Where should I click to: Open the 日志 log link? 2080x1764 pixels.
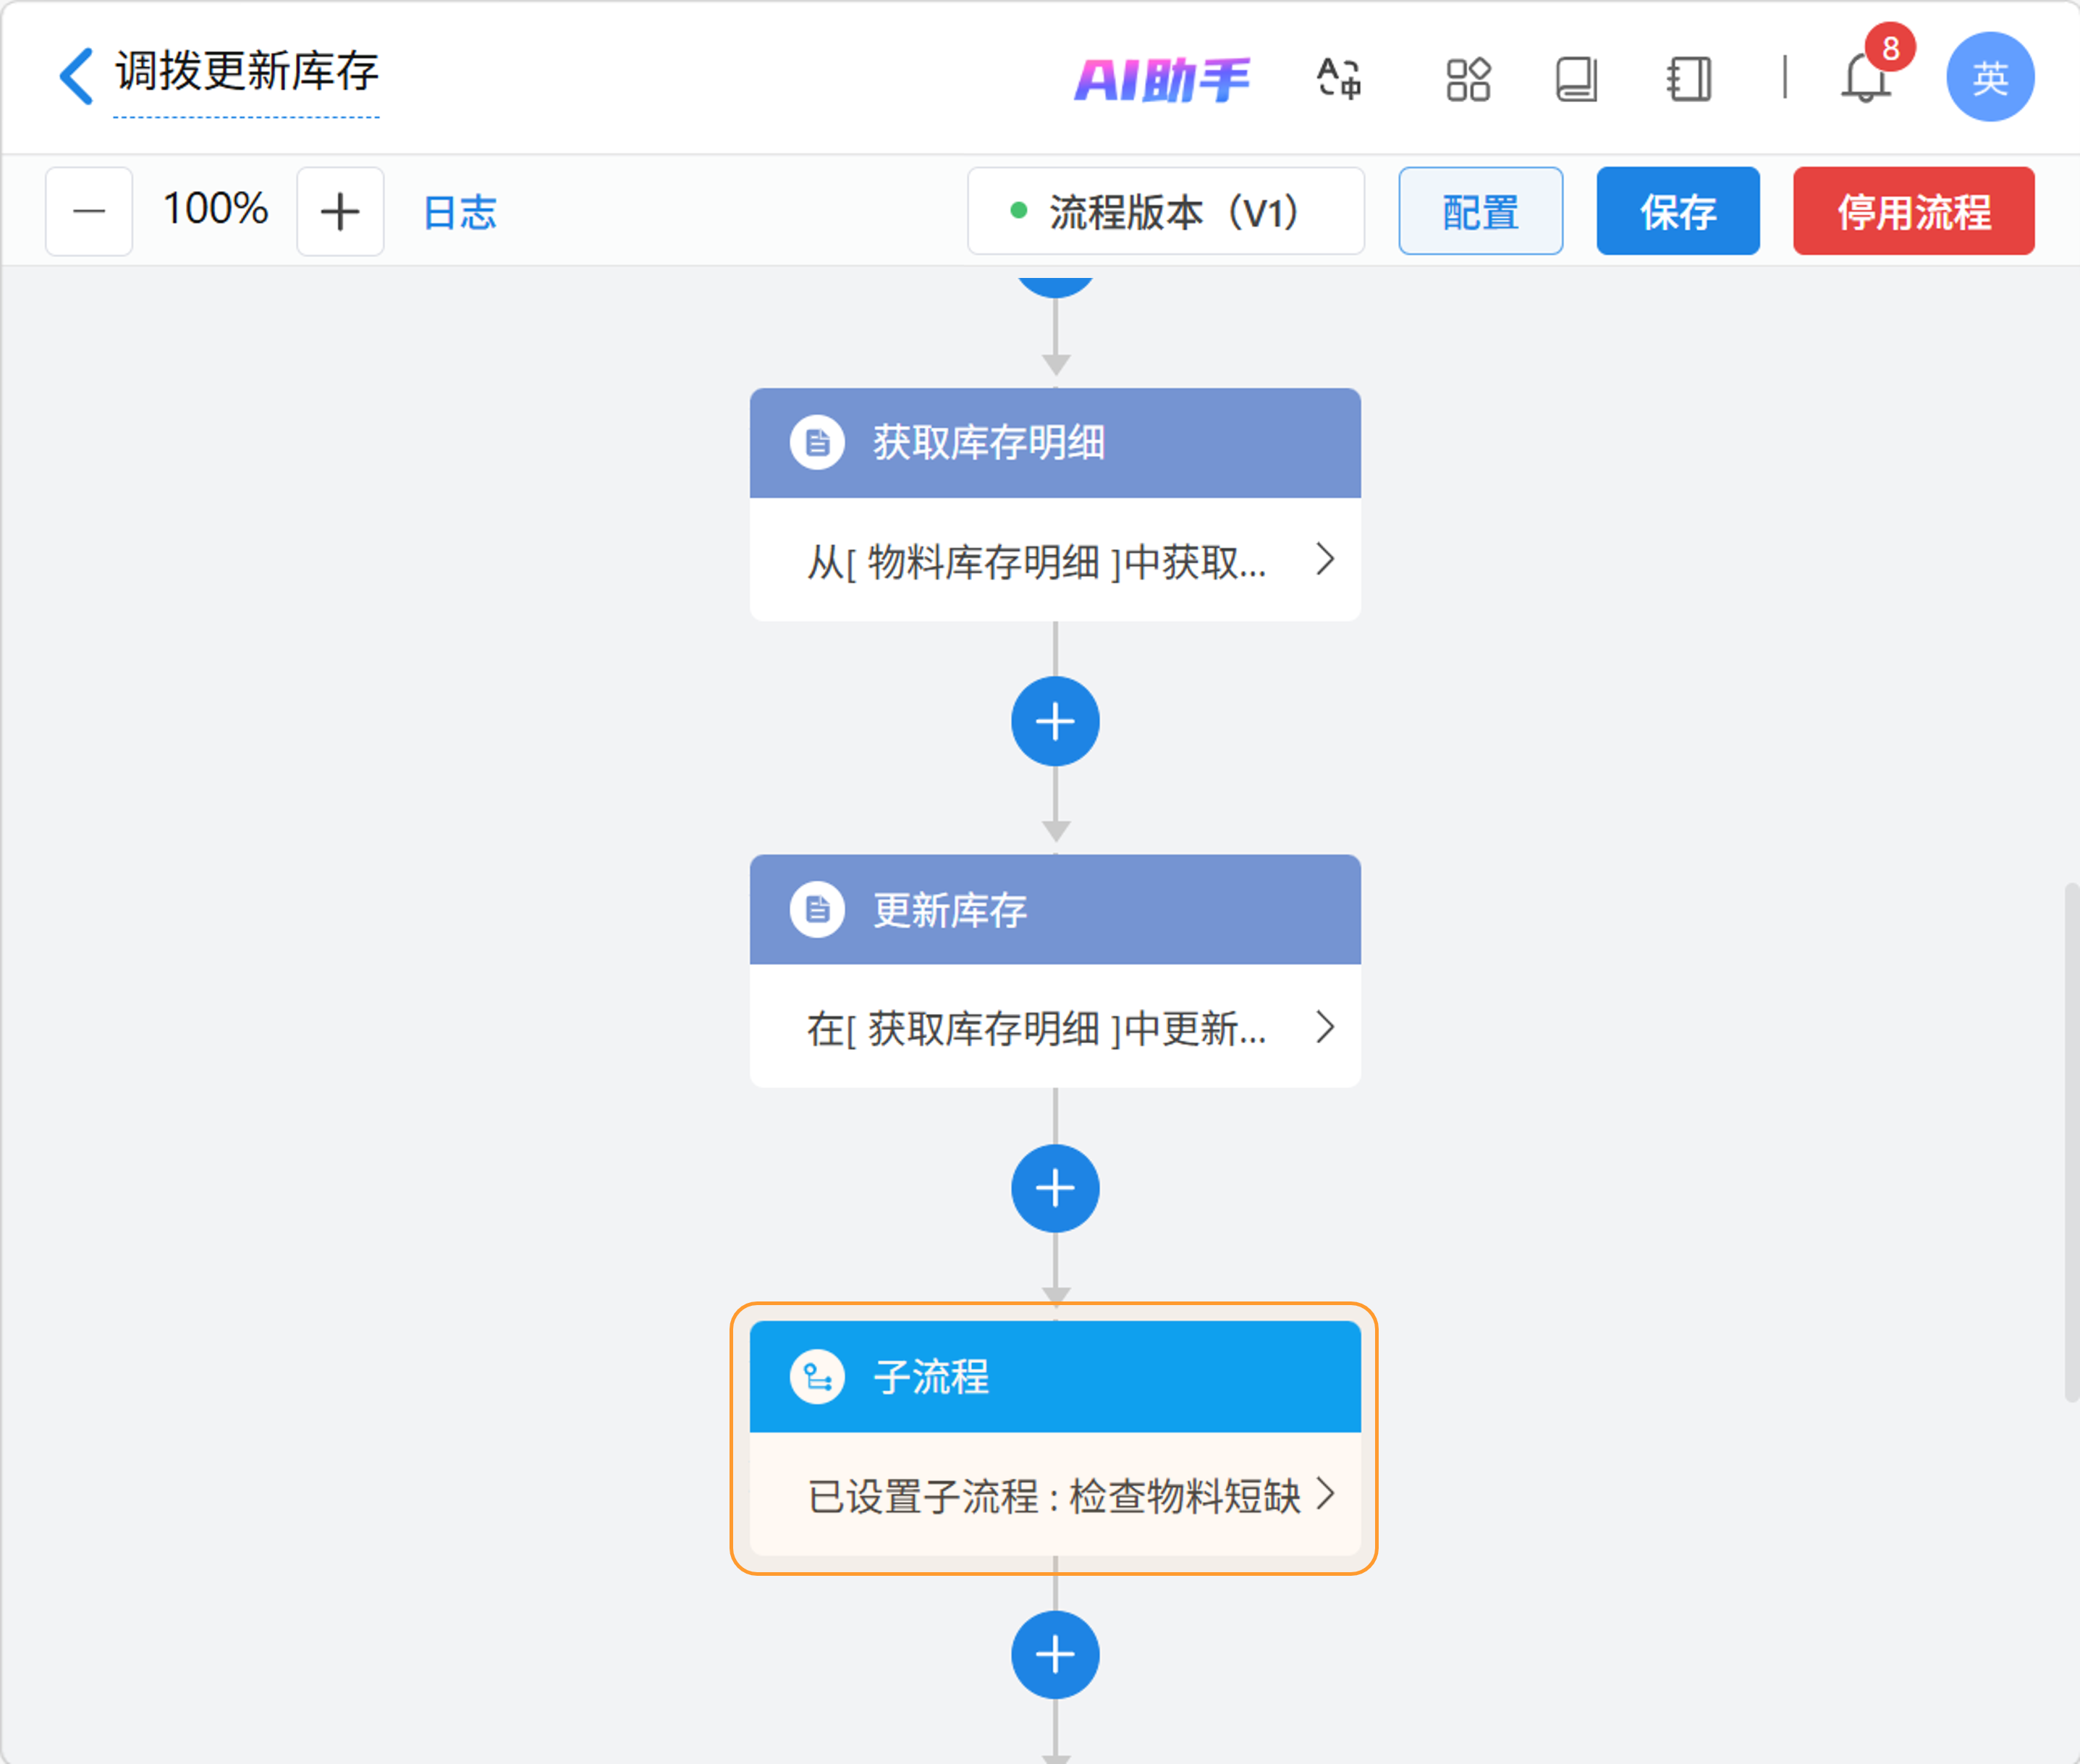click(460, 212)
